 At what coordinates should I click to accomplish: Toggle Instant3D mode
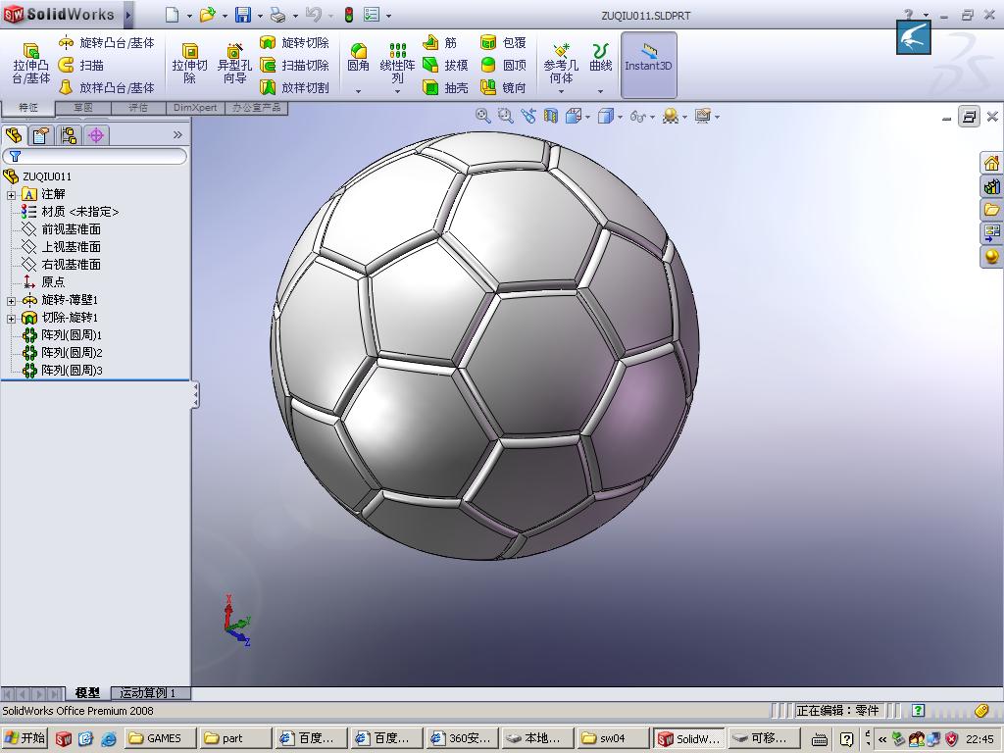(x=649, y=65)
